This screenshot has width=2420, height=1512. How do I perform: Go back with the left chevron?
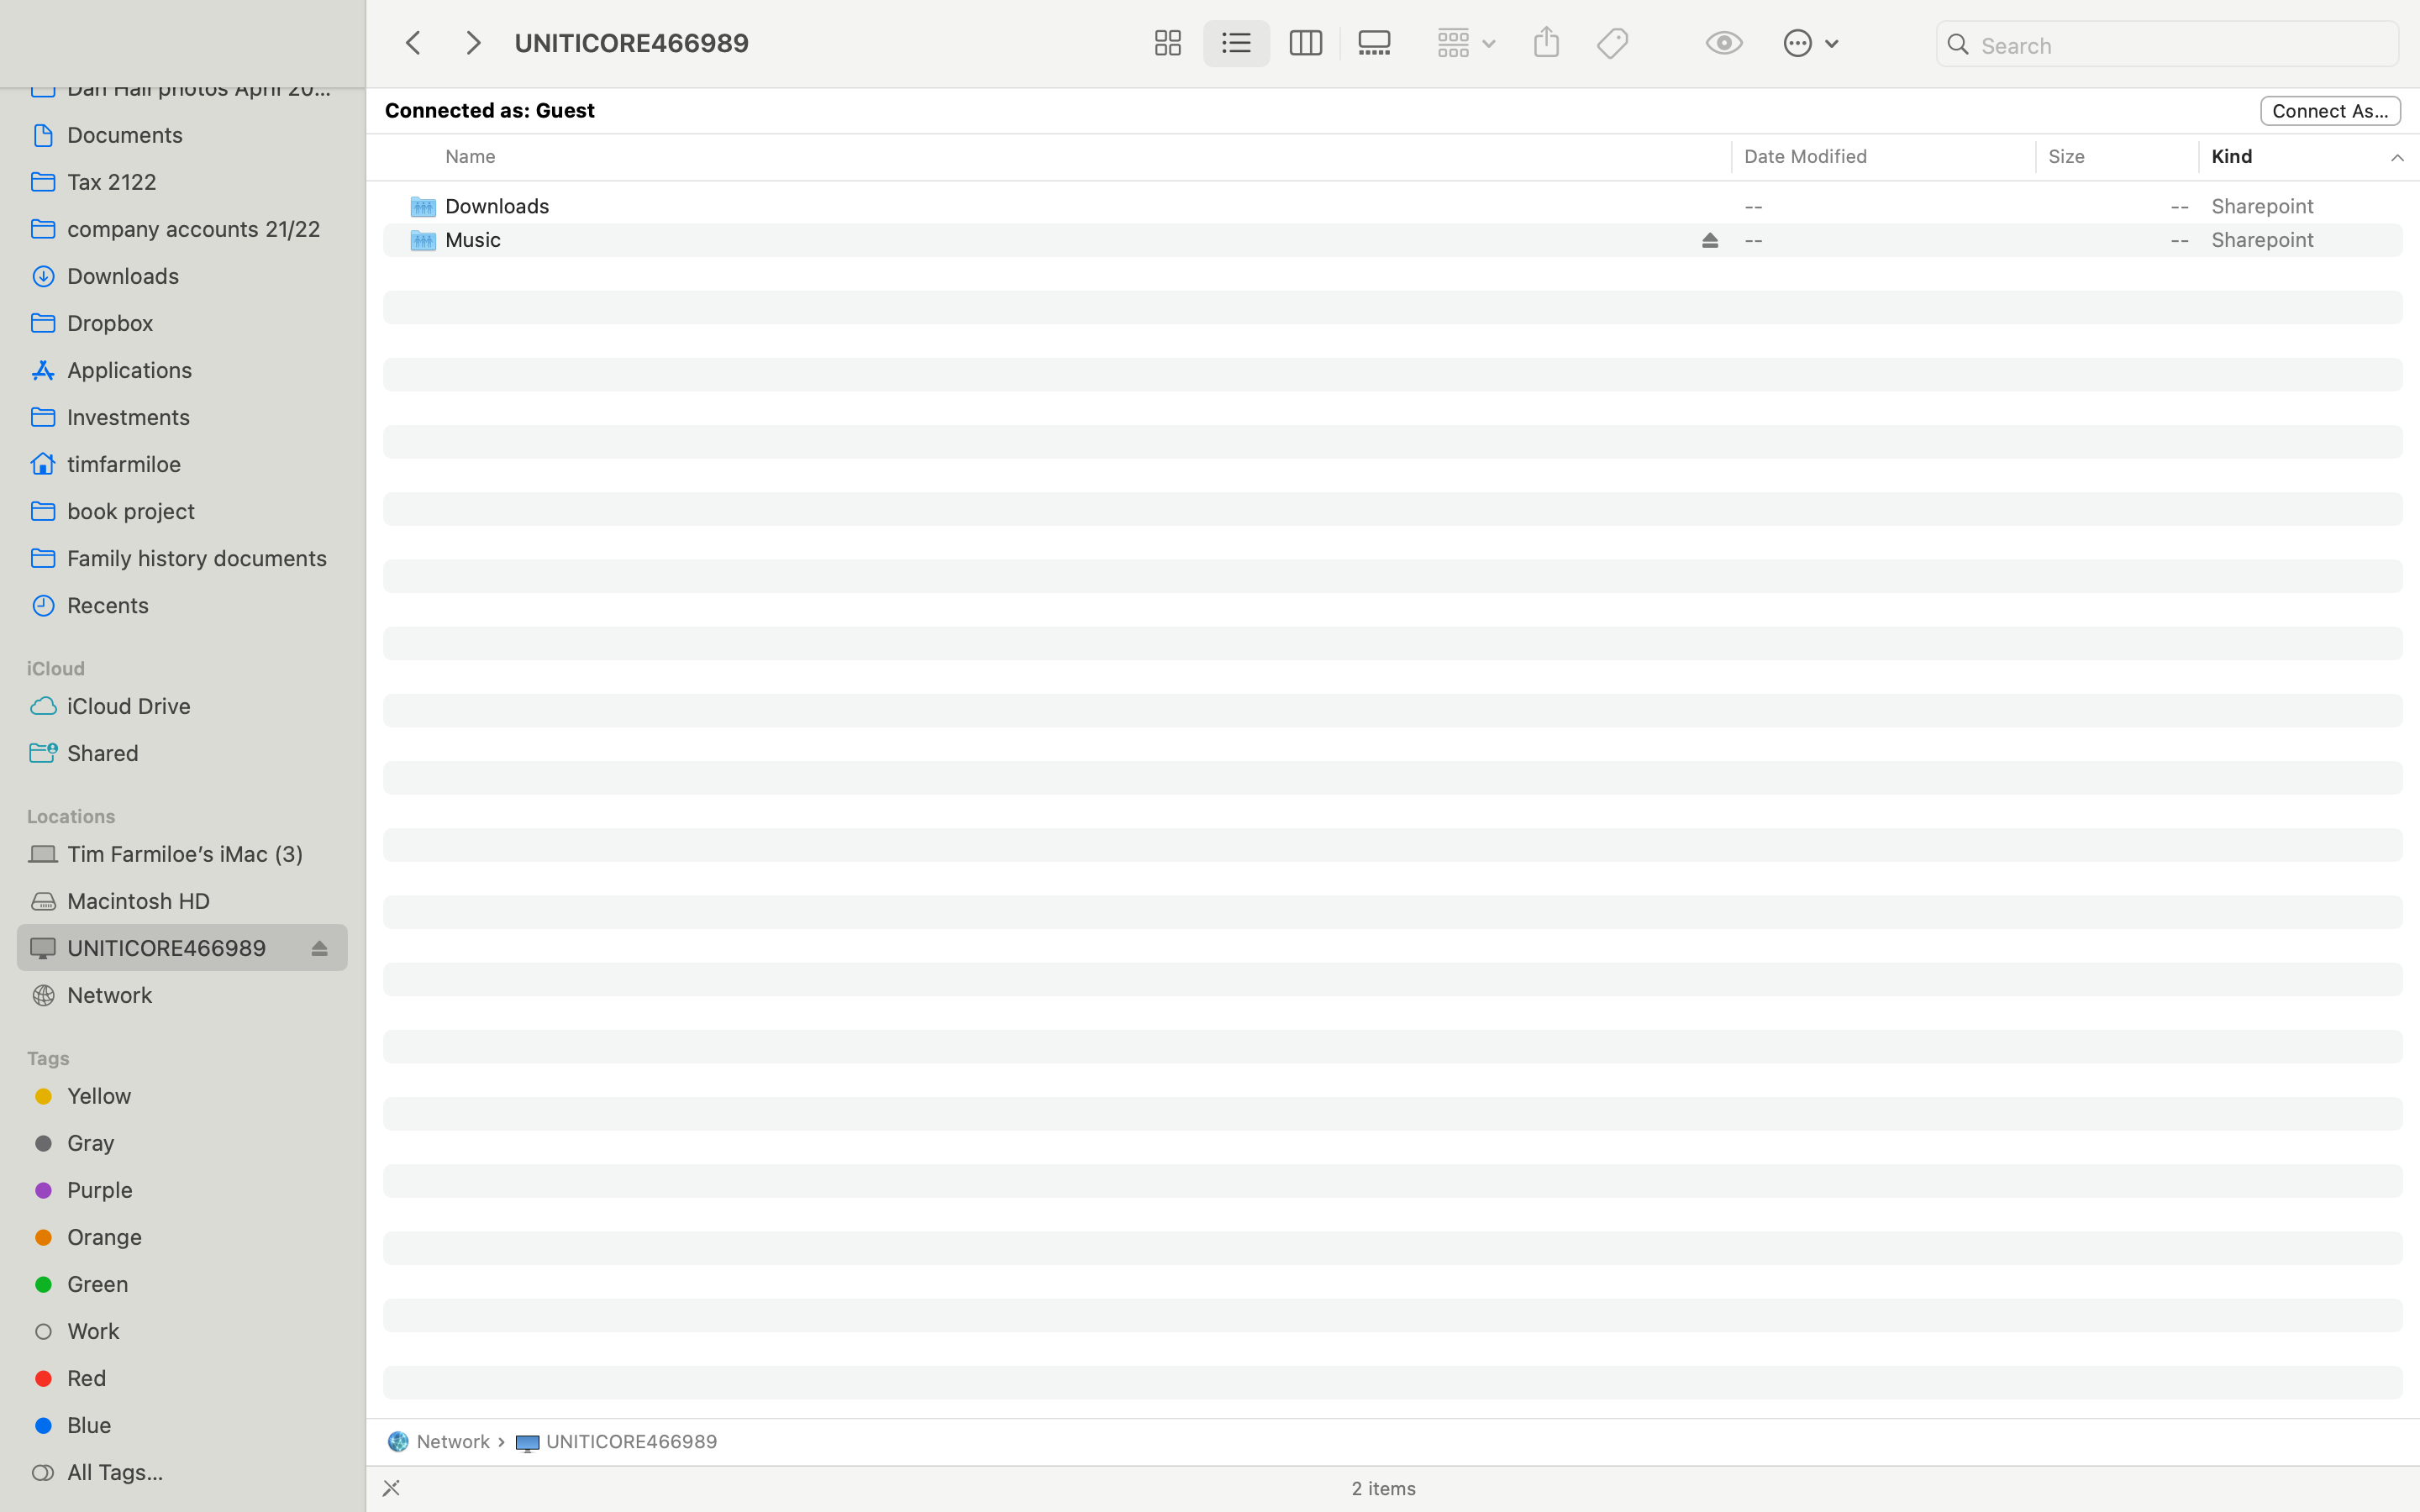[x=413, y=43]
